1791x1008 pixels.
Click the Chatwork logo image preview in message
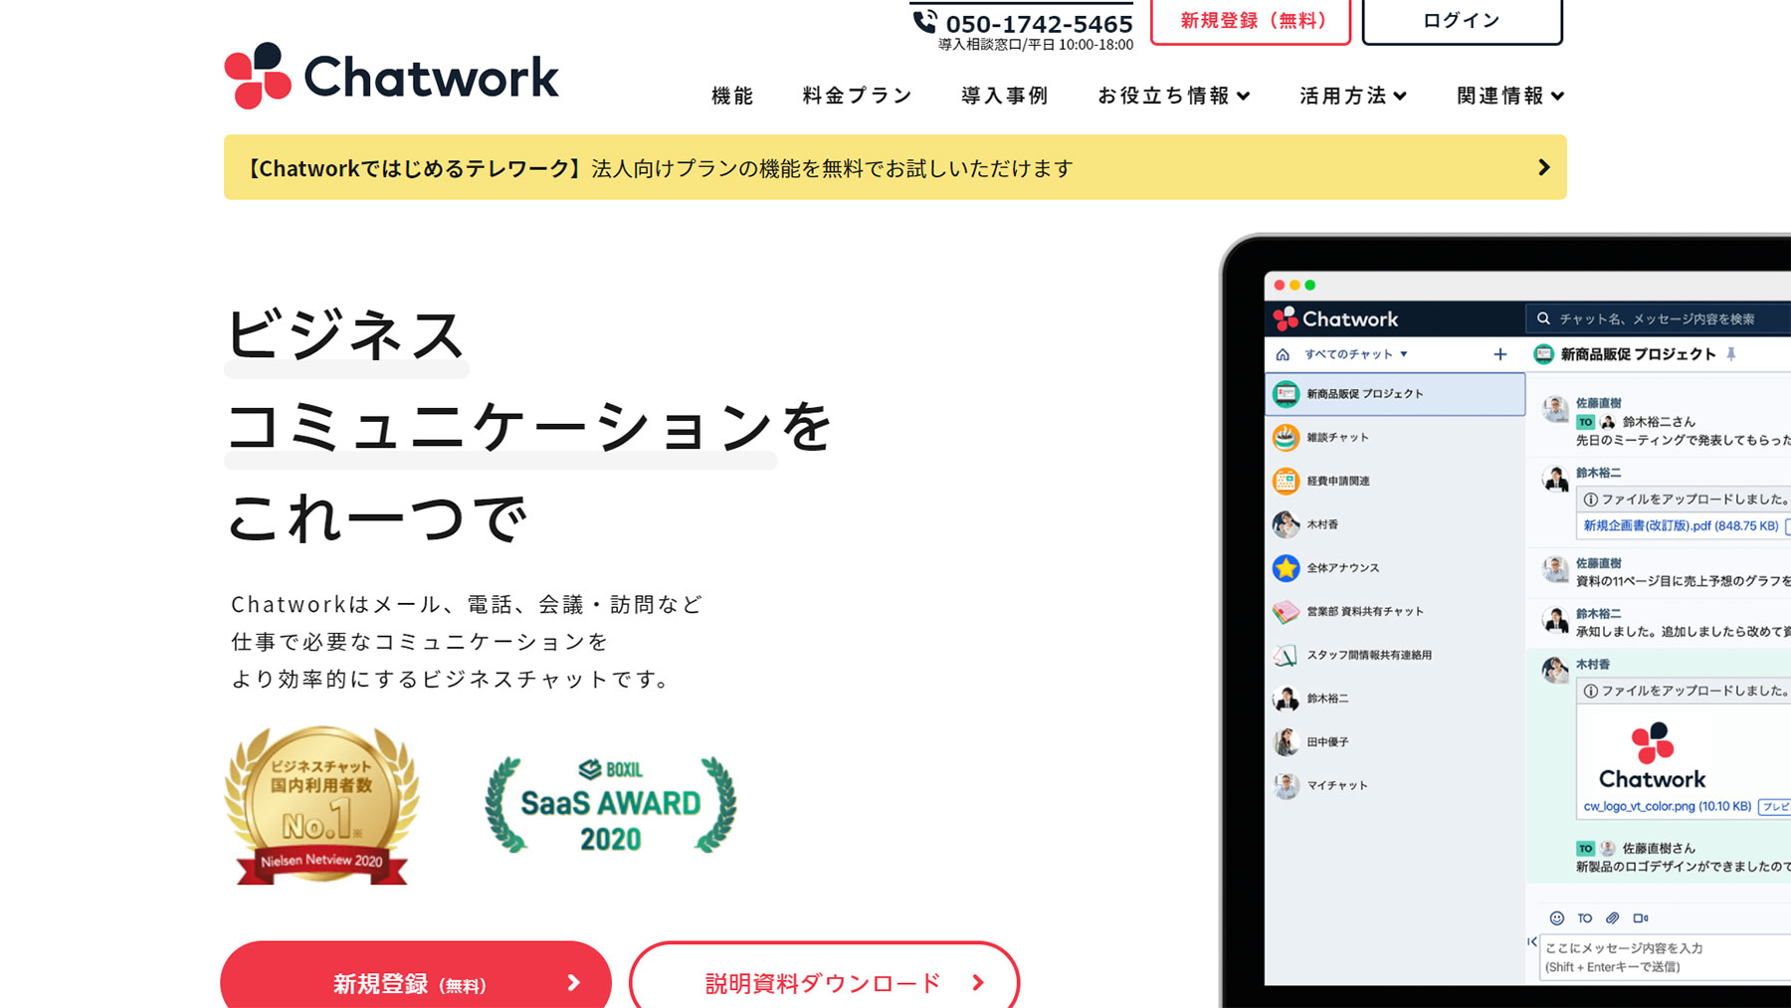click(x=1652, y=755)
